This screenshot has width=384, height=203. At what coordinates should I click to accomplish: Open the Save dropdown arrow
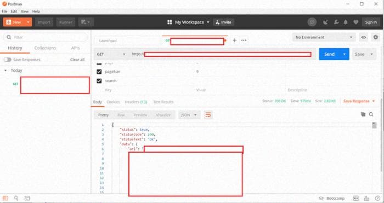371,54
